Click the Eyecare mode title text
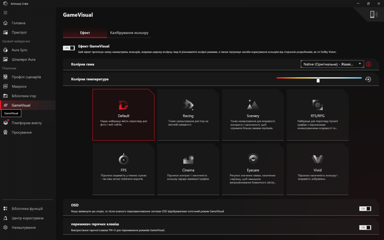The width and height of the screenshot is (384, 240). (x=253, y=170)
